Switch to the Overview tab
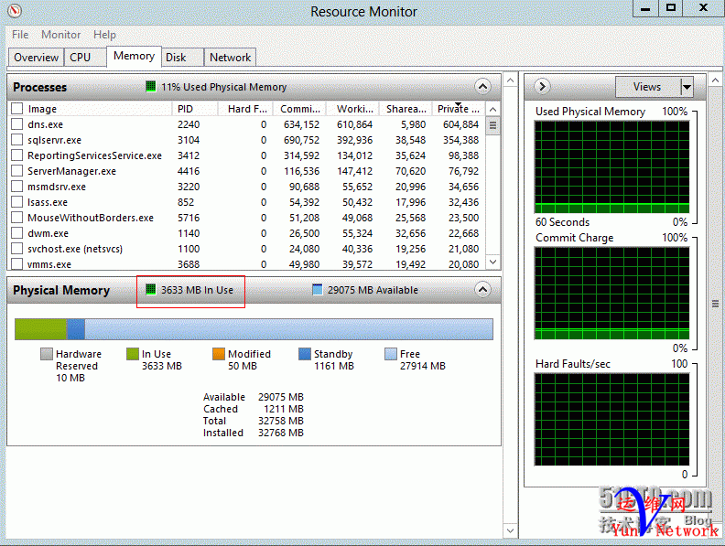Viewport: 725px width, 546px height. click(36, 58)
